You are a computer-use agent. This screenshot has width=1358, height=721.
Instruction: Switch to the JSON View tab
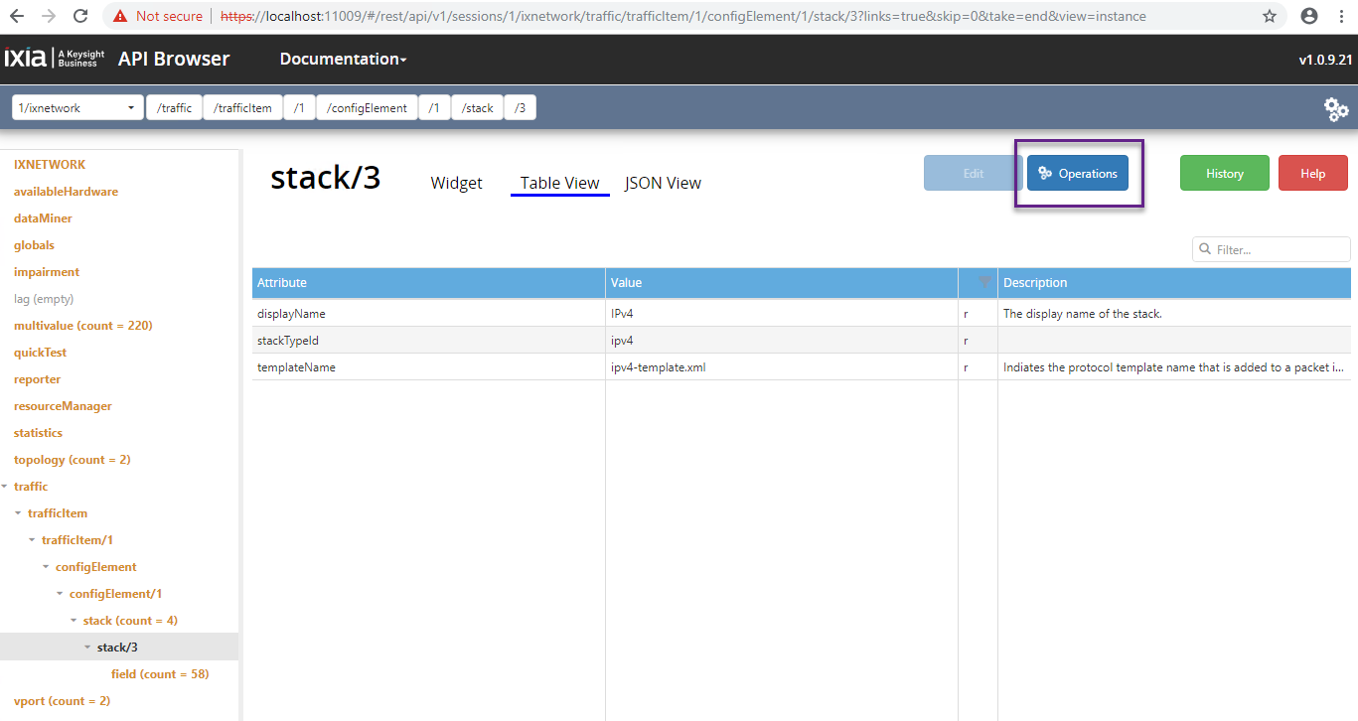pos(663,183)
